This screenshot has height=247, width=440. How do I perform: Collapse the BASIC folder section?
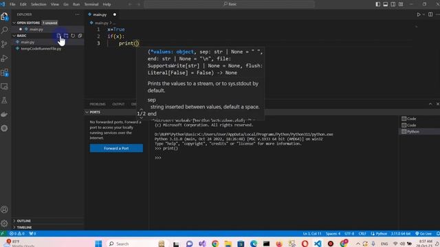21,36
